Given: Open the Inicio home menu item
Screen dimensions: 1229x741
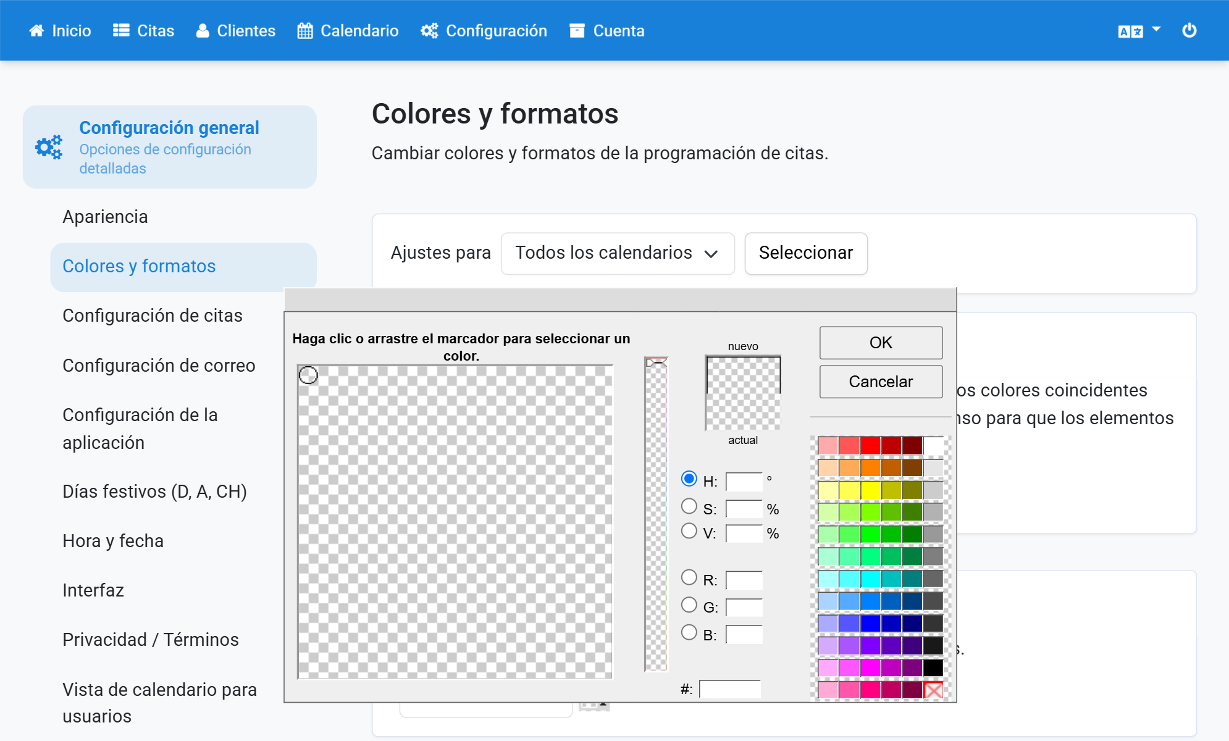Looking at the screenshot, I should click(x=60, y=31).
